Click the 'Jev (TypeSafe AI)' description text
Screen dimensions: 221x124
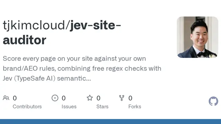pyautogui.click(x=29, y=79)
